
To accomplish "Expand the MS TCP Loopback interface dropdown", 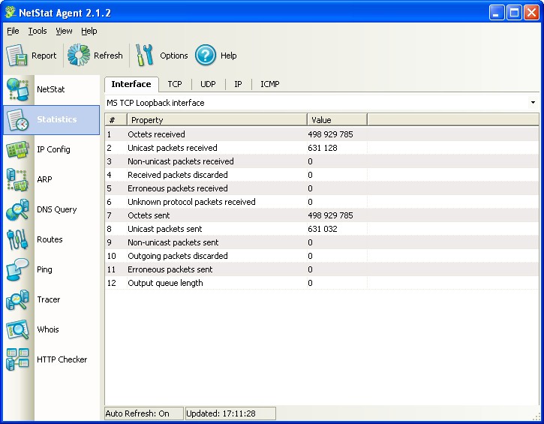I will [533, 103].
